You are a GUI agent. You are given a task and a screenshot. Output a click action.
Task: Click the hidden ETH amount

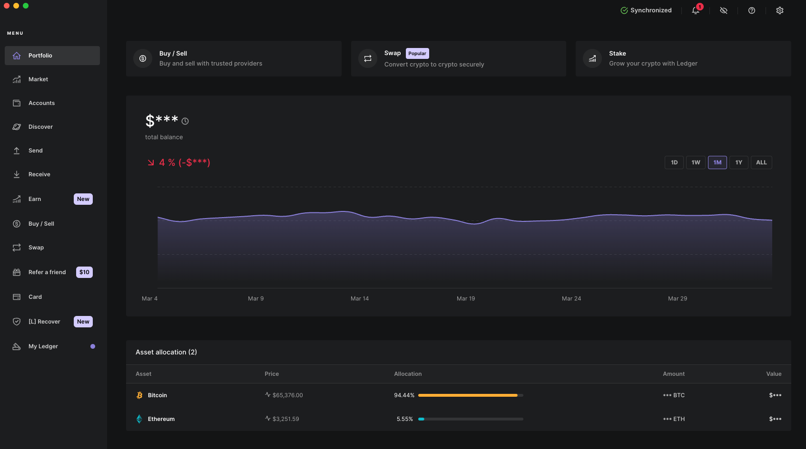point(674,419)
